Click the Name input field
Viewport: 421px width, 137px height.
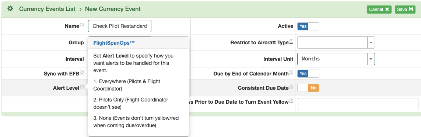point(119,26)
